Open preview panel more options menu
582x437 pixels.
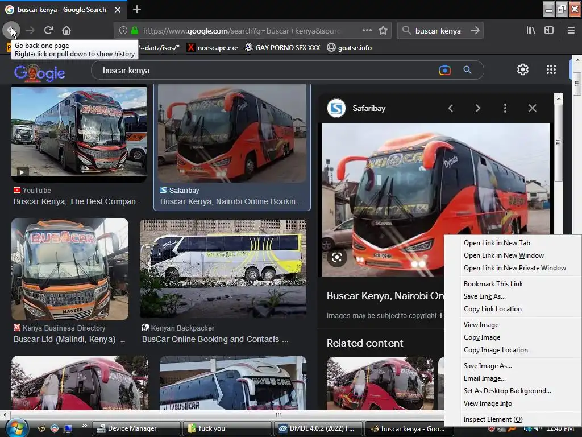tap(505, 108)
